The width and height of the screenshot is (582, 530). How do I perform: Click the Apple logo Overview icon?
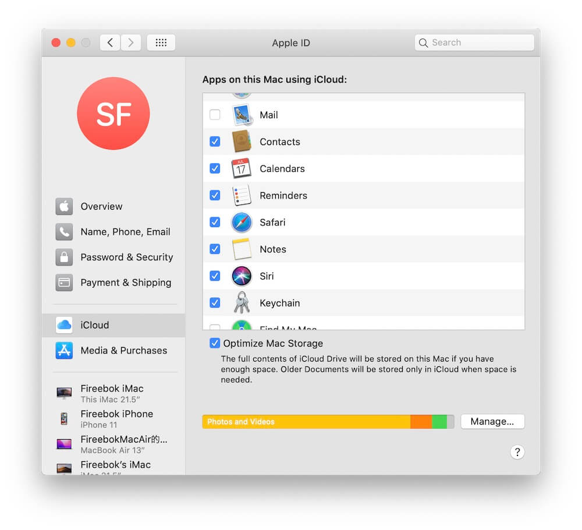click(x=64, y=207)
